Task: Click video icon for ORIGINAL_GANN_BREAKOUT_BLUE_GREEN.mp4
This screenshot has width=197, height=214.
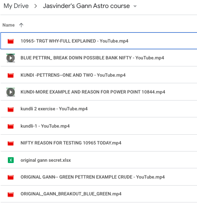Action: [11, 194]
